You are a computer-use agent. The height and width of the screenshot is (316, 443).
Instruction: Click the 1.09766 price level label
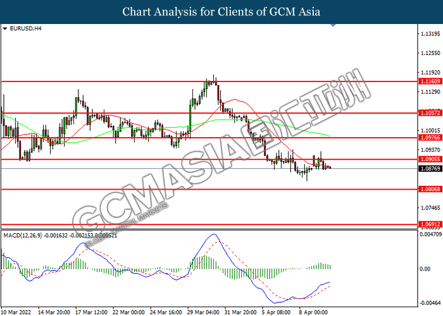click(x=430, y=138)
